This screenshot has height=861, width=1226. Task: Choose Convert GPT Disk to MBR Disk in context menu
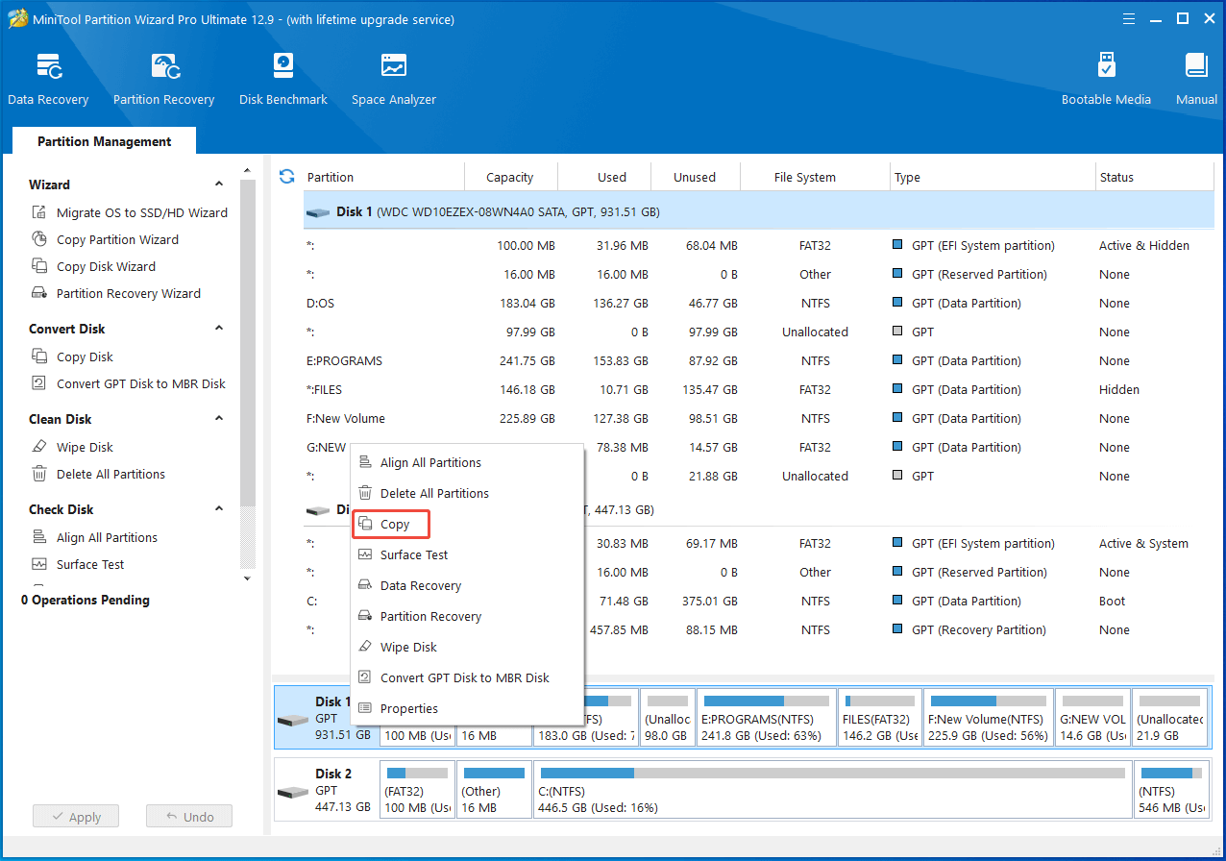pyautogui.click(x=468, y=677)
